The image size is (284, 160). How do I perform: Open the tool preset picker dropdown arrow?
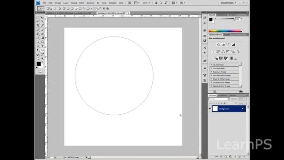coord(43,8)
